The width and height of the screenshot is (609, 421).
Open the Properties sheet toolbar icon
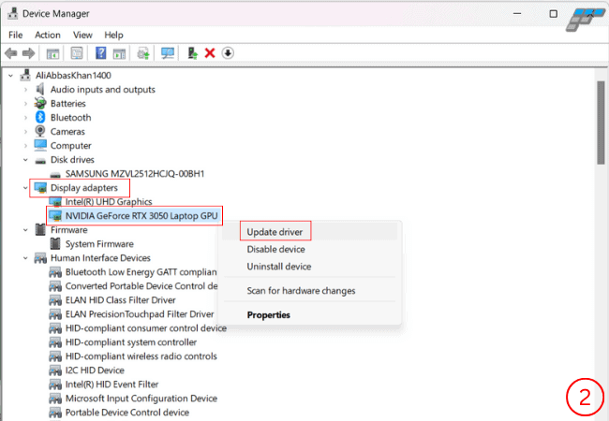(x=77, y=53)
